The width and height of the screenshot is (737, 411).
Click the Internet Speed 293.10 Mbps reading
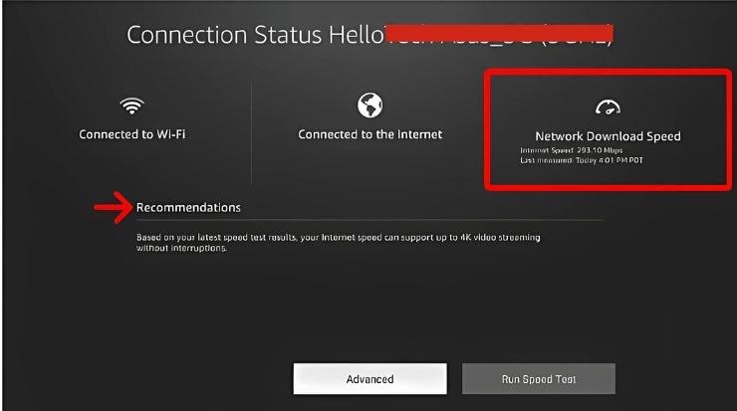pyautogui.click(x=564, y=150)
